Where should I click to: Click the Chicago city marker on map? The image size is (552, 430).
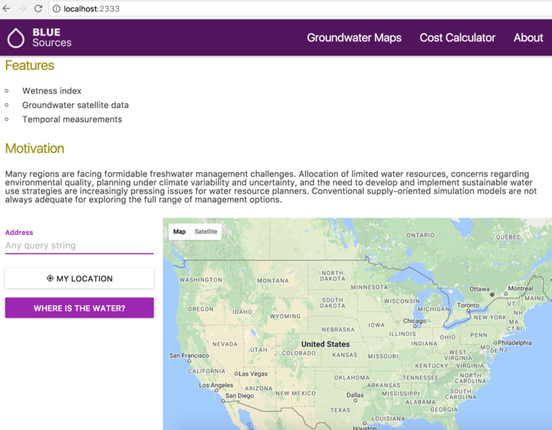click(x=416, y=327)
